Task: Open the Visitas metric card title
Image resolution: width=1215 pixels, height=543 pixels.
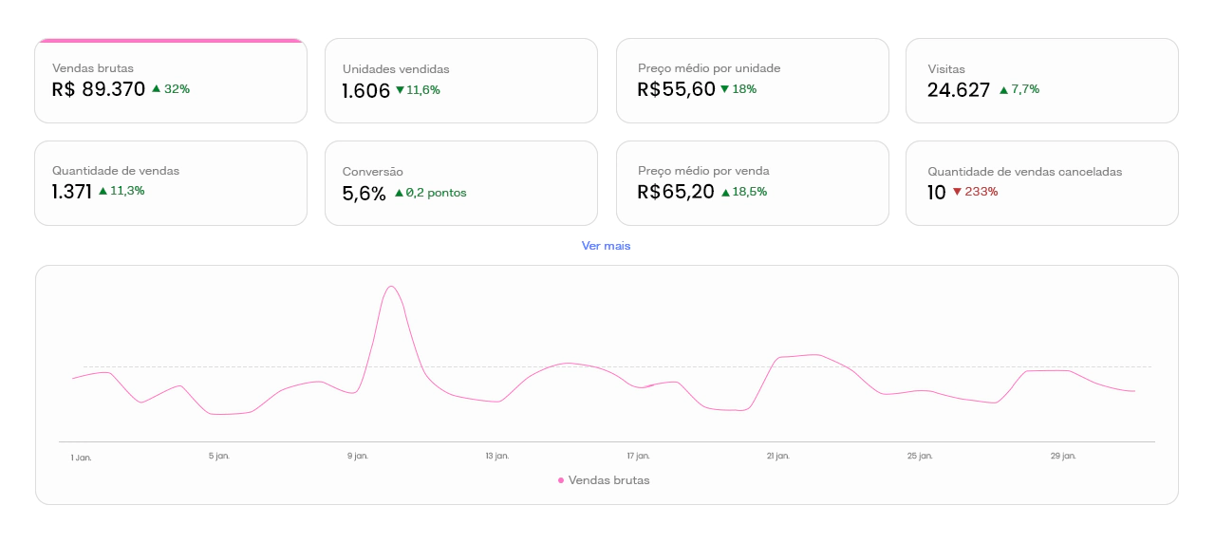Action: [x=946, y=69]
